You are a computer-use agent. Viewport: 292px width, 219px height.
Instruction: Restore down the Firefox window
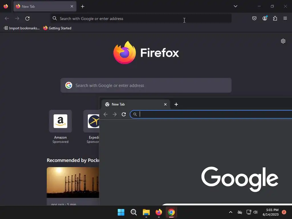click(272, 6)
